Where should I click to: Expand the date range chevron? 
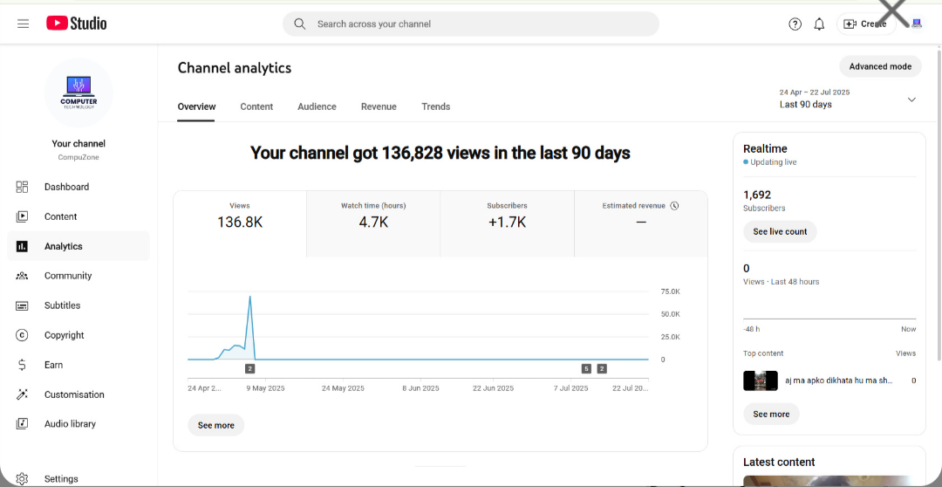911,99
